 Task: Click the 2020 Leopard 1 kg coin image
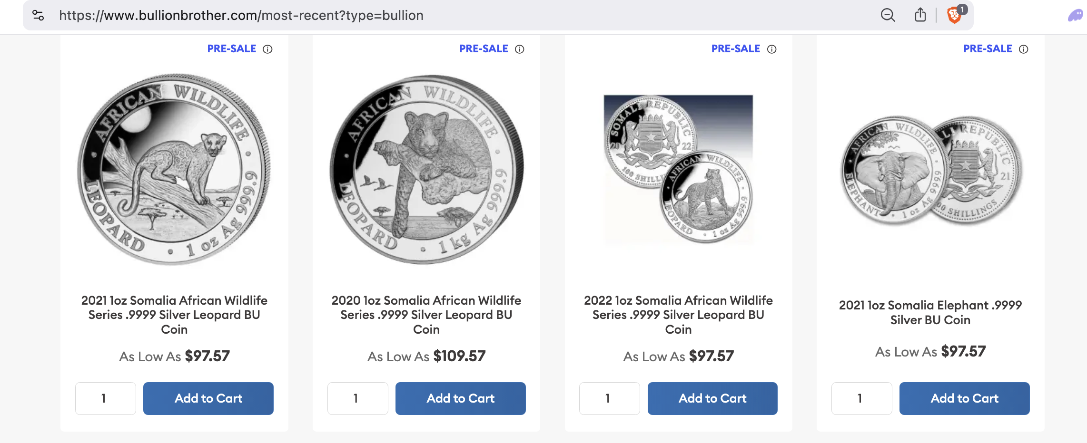[426, 169]
